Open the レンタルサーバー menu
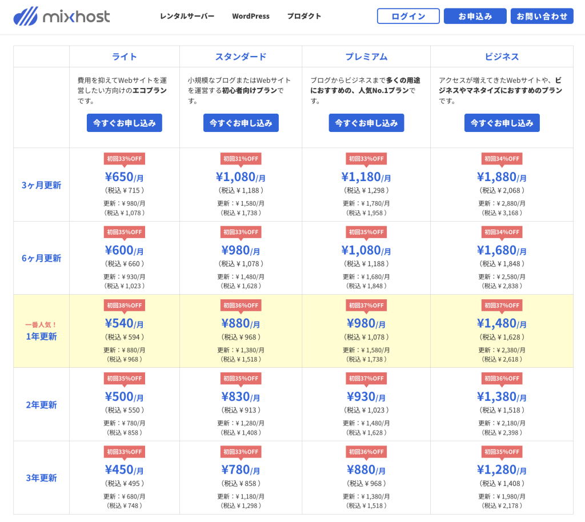Screen dimensions: 585x522 [187, 16]
